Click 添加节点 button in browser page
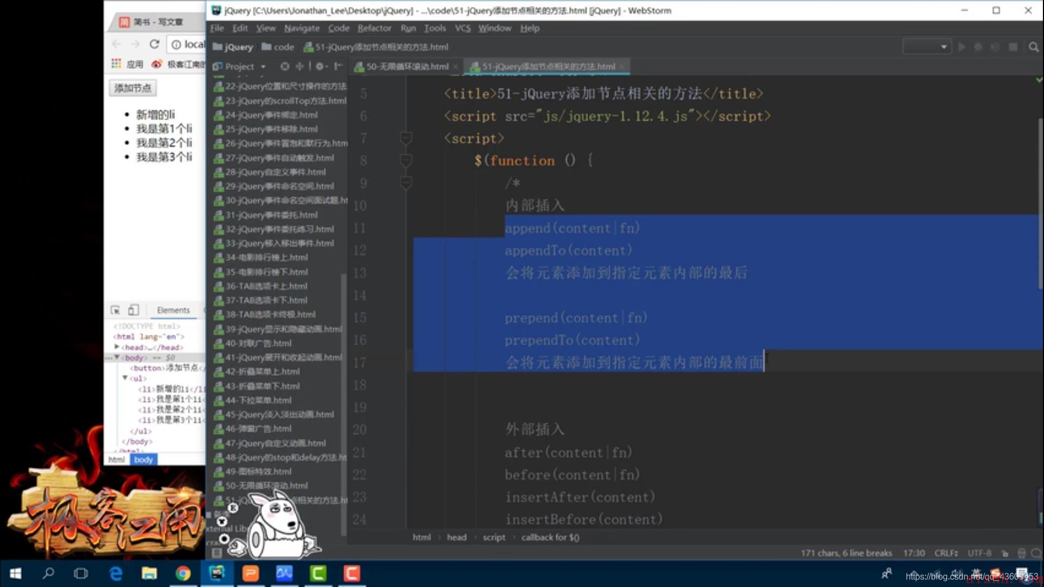 (133, 88)
